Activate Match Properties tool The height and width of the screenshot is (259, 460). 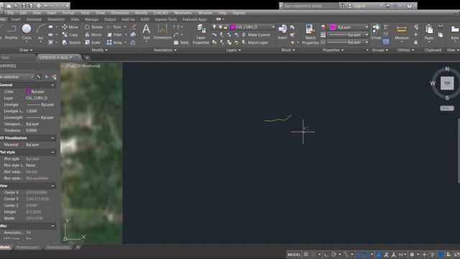point(310,35)
